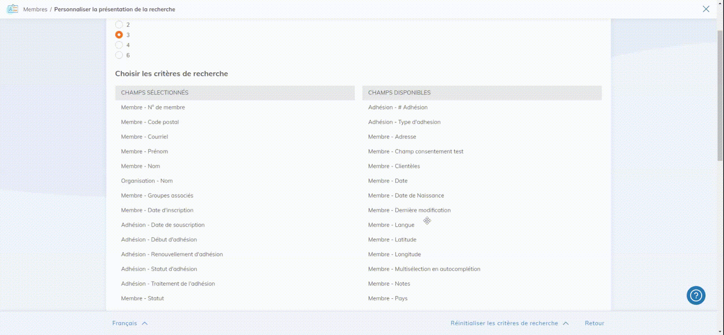
Task: Select 'Adhésion - Type d'adhesion' available field
Action: click(404, 122)
